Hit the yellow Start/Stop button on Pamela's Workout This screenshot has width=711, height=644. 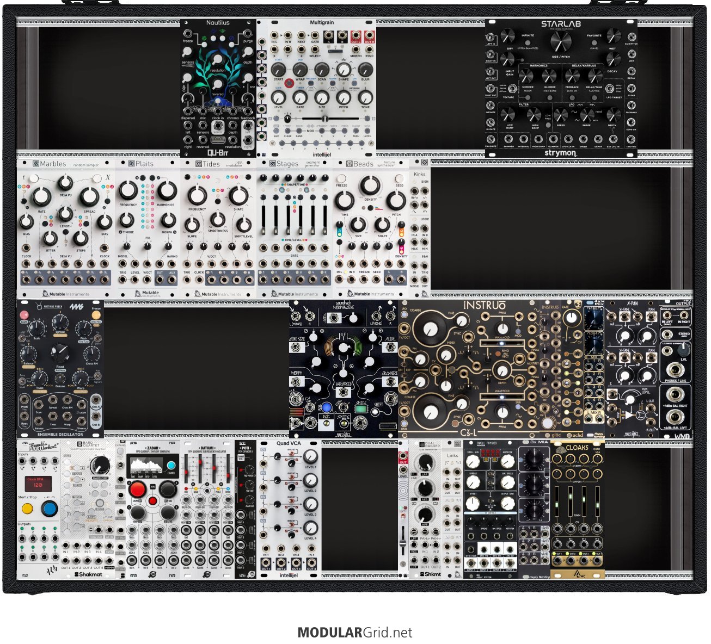click(27, 509)
